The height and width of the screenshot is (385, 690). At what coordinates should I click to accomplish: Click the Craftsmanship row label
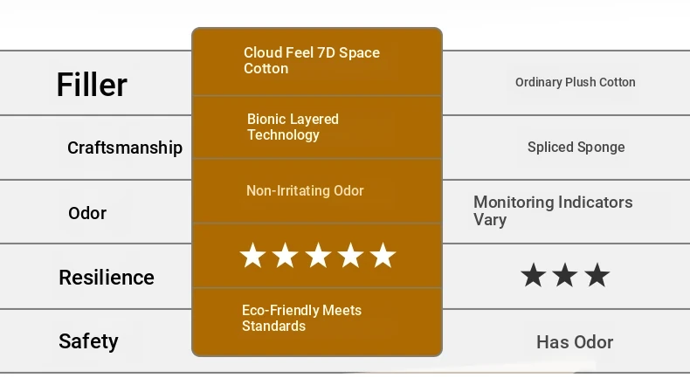[x=125, y=148]
